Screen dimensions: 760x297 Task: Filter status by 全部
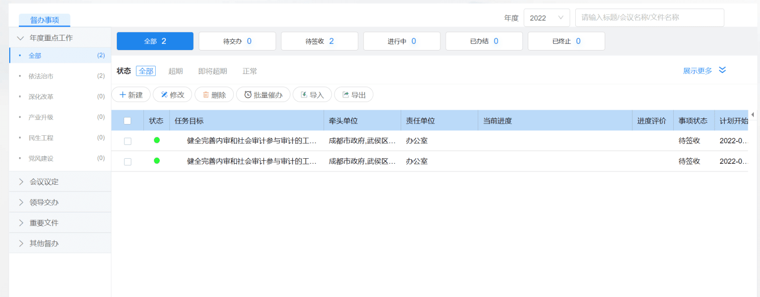(146, 71)
